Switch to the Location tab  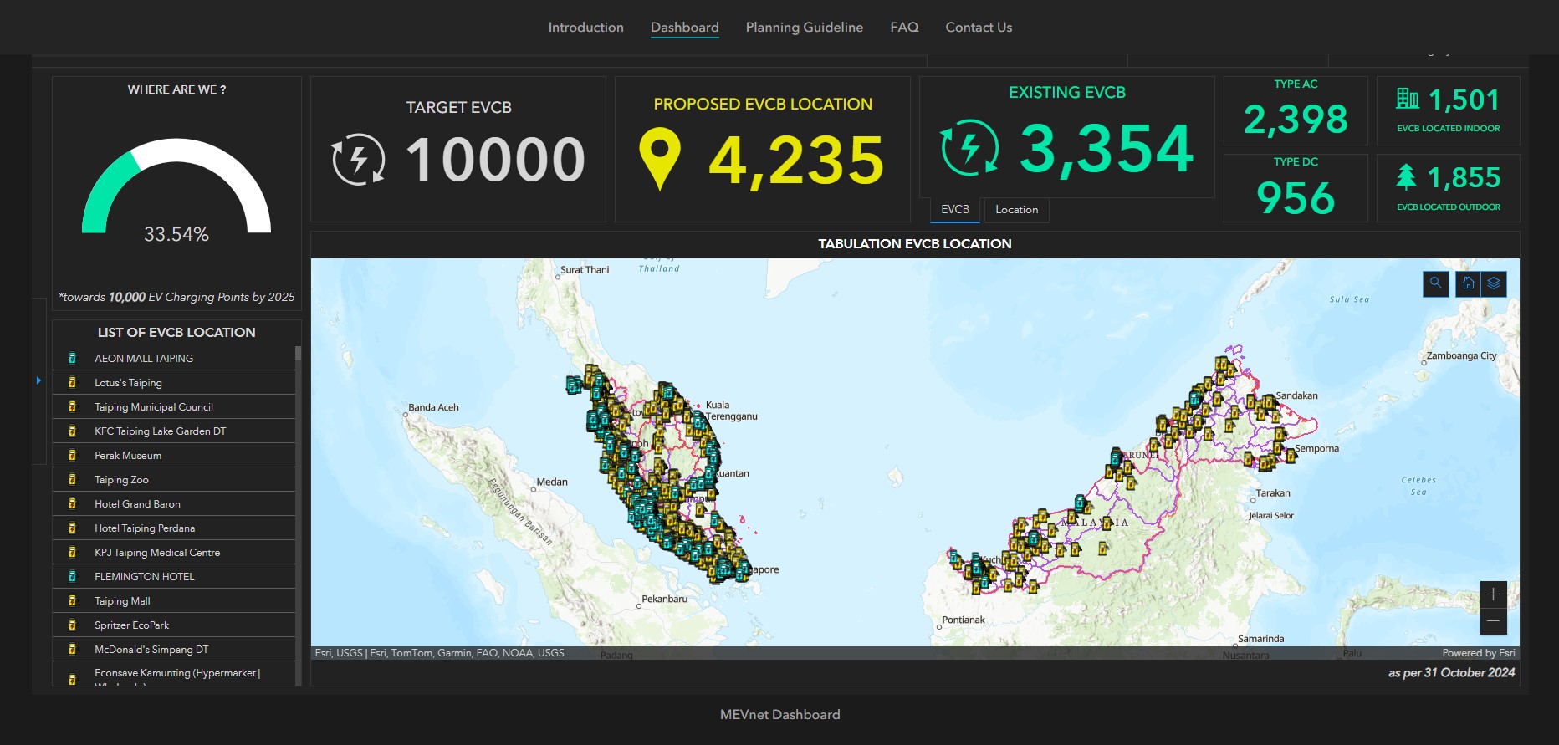pos(1016,210)
